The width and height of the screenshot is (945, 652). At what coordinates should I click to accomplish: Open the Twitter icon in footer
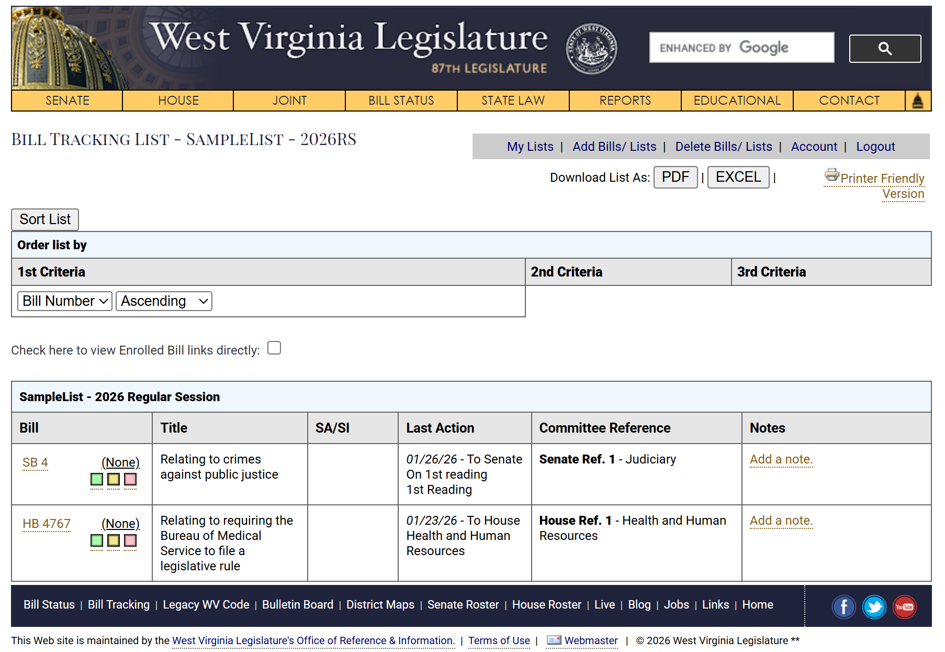click(874, 607)
